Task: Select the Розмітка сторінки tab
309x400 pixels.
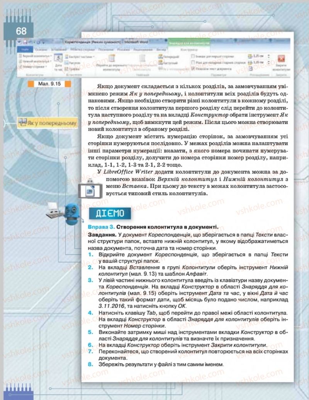Action: tap(83, 49)
